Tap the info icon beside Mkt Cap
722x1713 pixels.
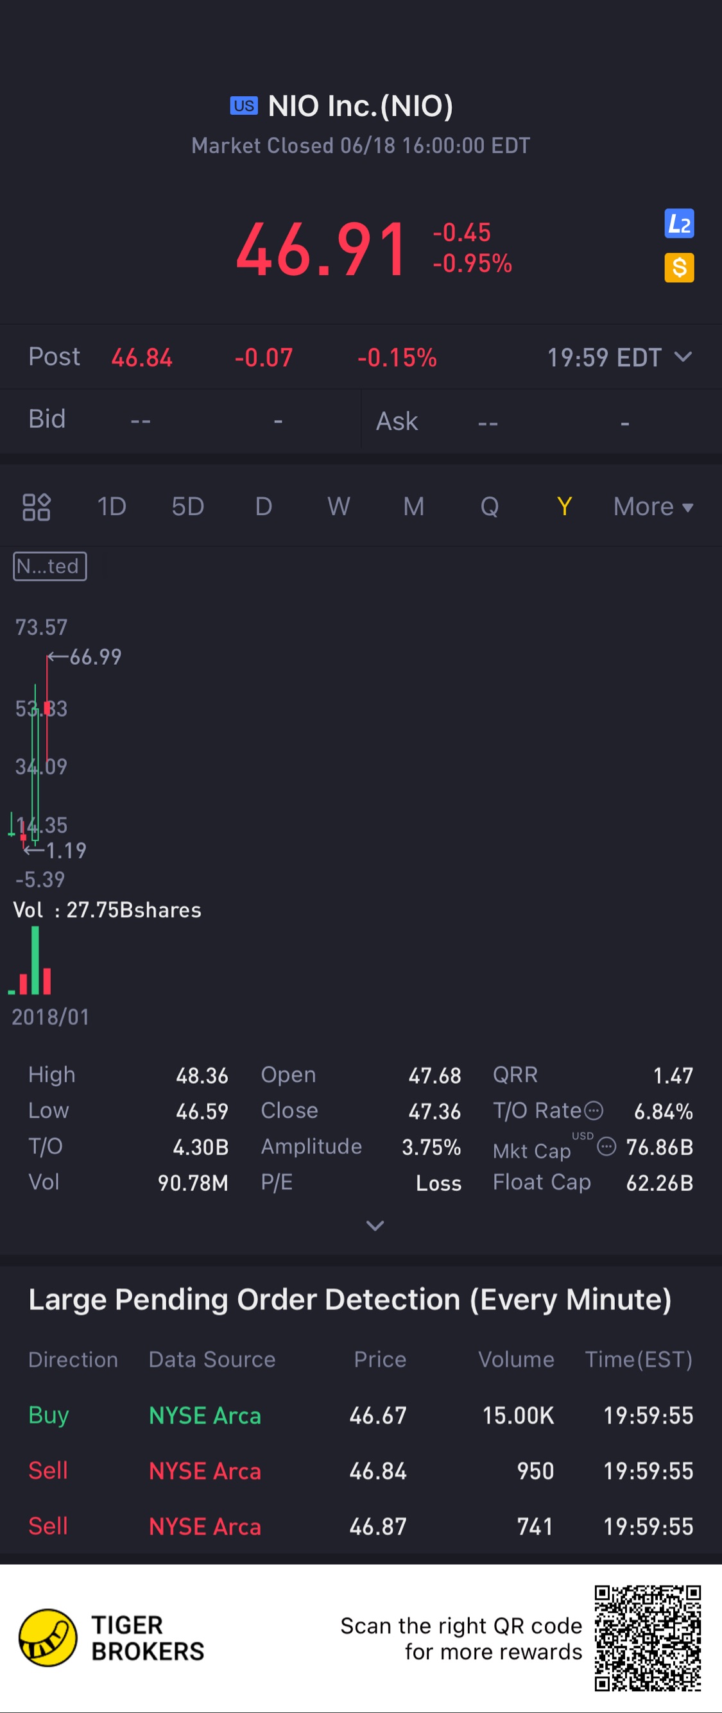tap(606, 1146)
